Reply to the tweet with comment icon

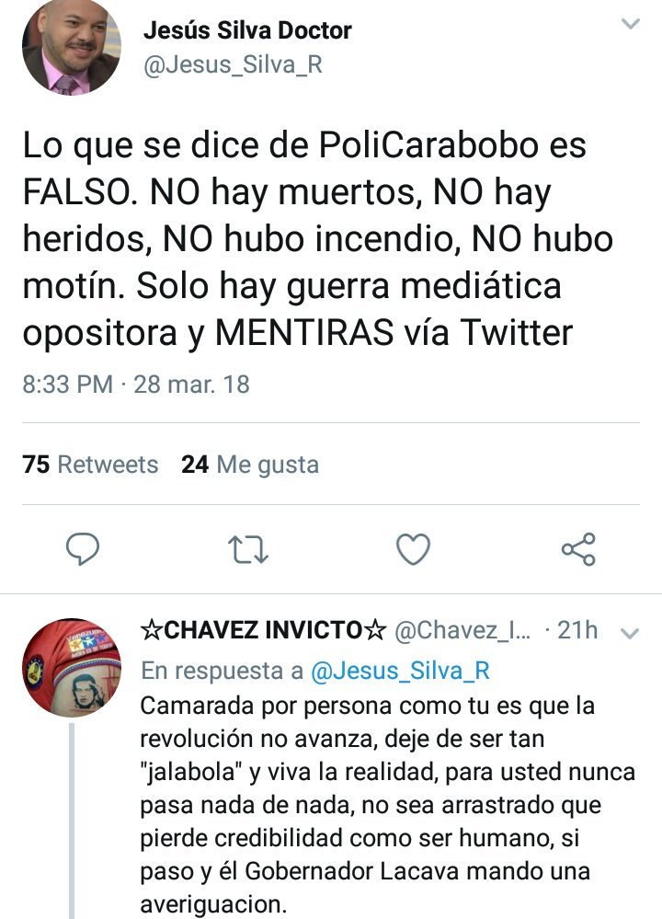click(x=83, y=548)
